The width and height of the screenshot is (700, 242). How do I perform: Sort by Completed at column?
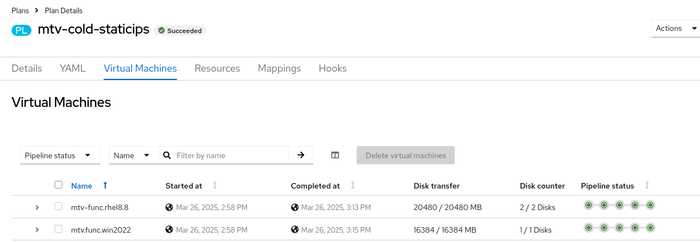point(353,186)
